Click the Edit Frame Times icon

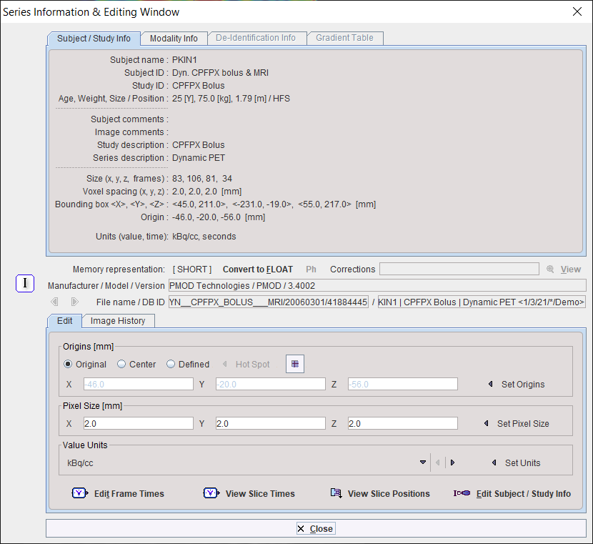(x=80, y=493)
